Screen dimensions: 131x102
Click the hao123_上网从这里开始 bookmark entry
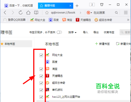click(x=66, y=97)
